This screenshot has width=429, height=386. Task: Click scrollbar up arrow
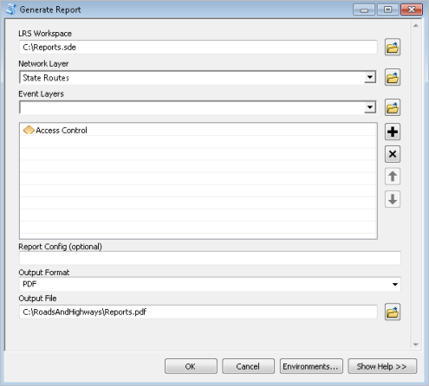416,26
